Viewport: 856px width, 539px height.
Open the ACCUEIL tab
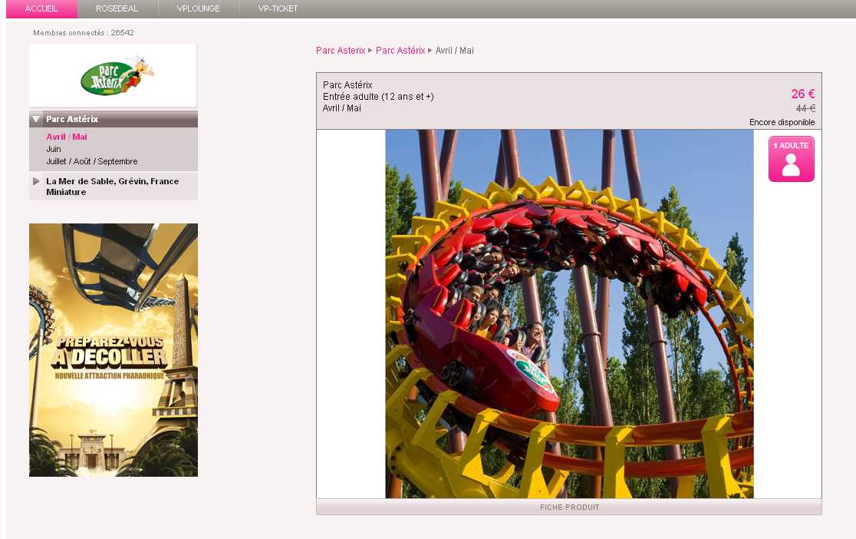[x=41, y=8]
